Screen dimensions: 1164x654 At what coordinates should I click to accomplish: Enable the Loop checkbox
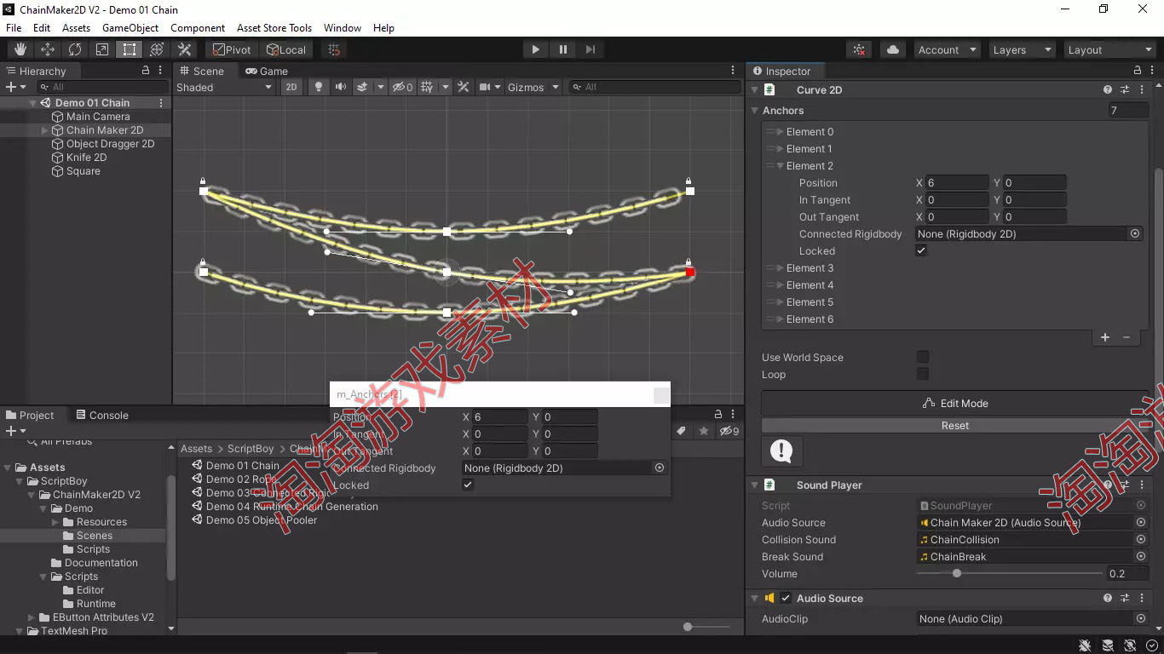coord(922,374)
